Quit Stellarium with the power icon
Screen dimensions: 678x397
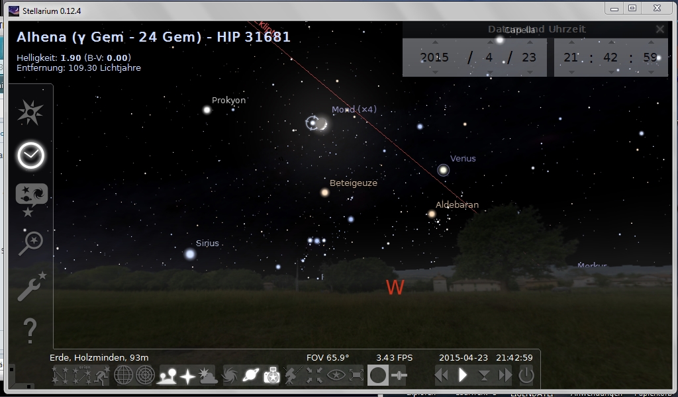point(526,375)
